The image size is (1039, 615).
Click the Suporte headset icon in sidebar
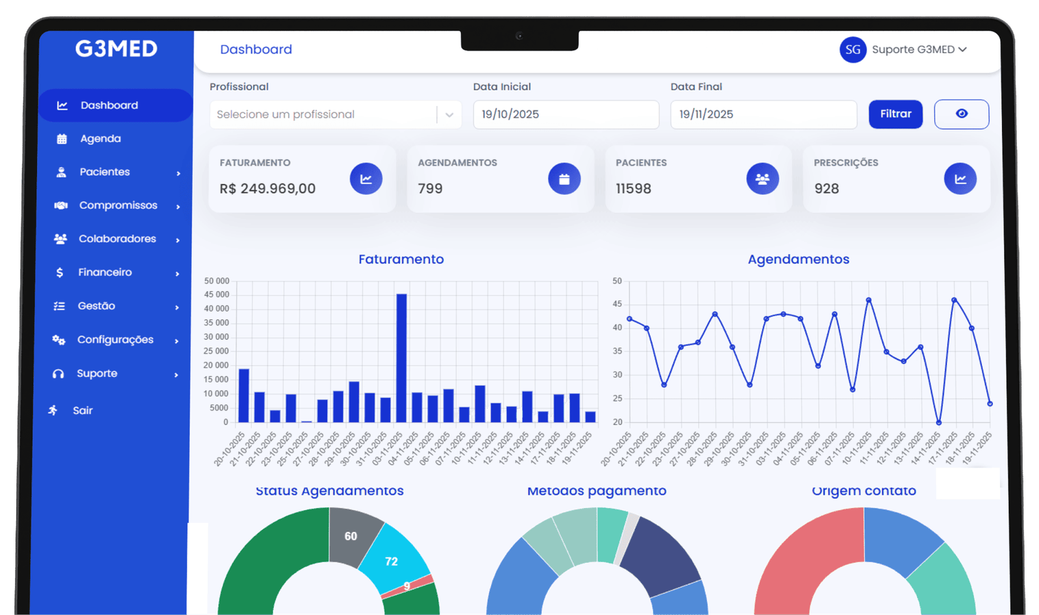tap(58, 374)
